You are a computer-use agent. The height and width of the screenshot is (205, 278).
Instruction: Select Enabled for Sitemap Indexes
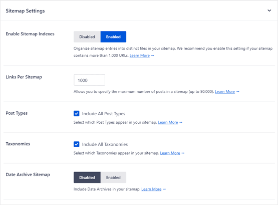click(113, 37)
